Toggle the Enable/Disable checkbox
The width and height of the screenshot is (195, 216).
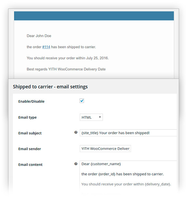tap(82, 101)
